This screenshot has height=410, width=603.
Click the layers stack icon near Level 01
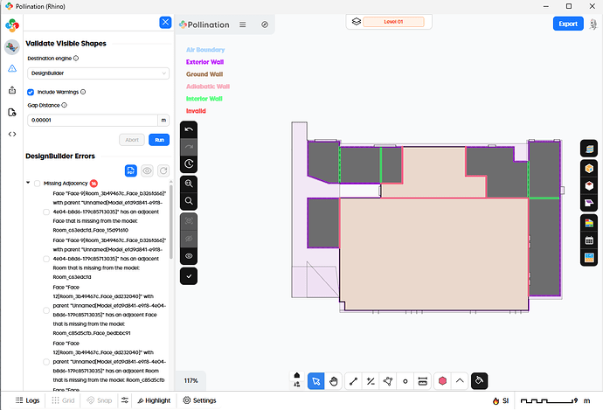pos(356,22)
